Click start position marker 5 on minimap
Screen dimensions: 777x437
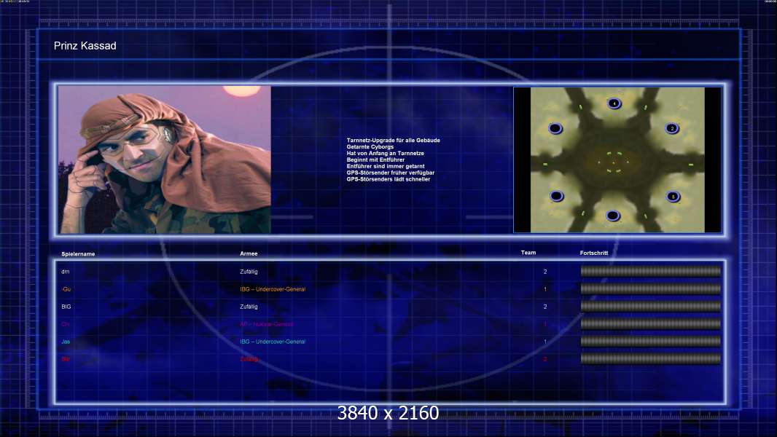click(673, 197)
